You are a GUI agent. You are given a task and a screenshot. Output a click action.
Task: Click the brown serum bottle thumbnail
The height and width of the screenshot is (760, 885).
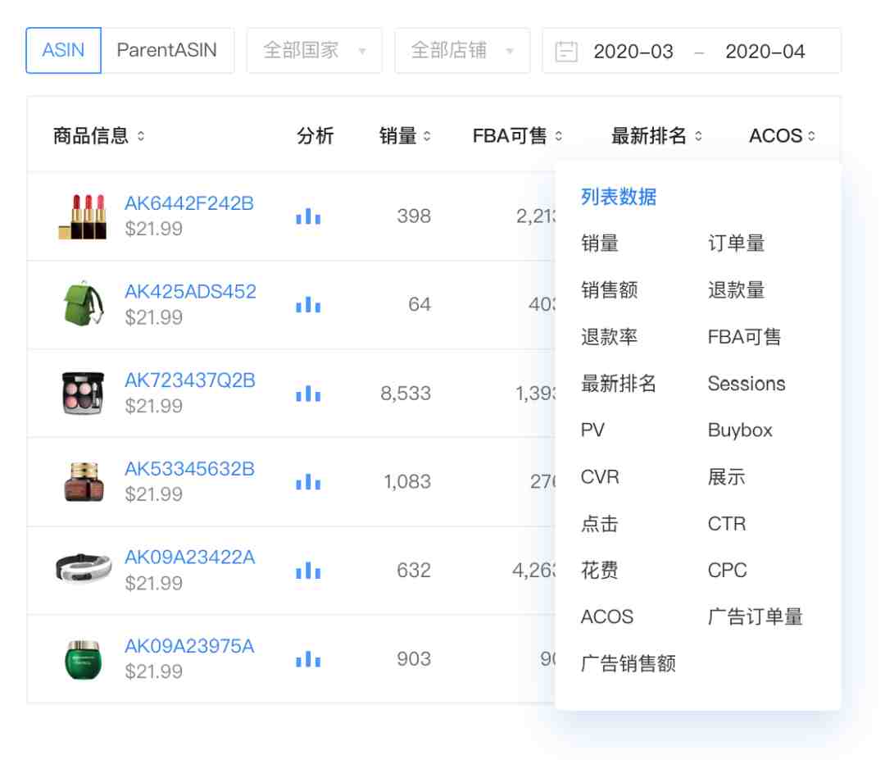coord(84,481)
